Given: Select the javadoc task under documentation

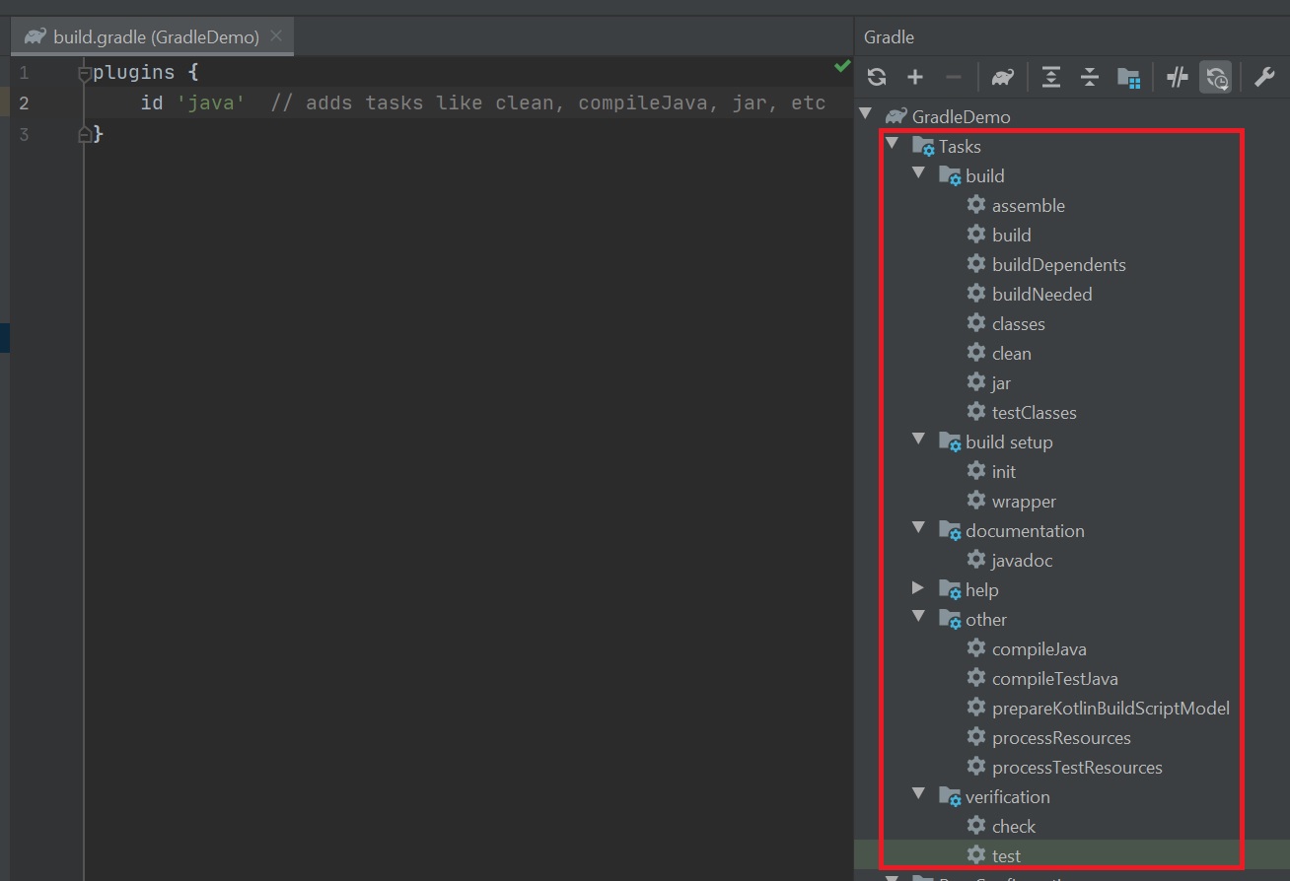Looking at the screenshot, I should coord(1022,561).
